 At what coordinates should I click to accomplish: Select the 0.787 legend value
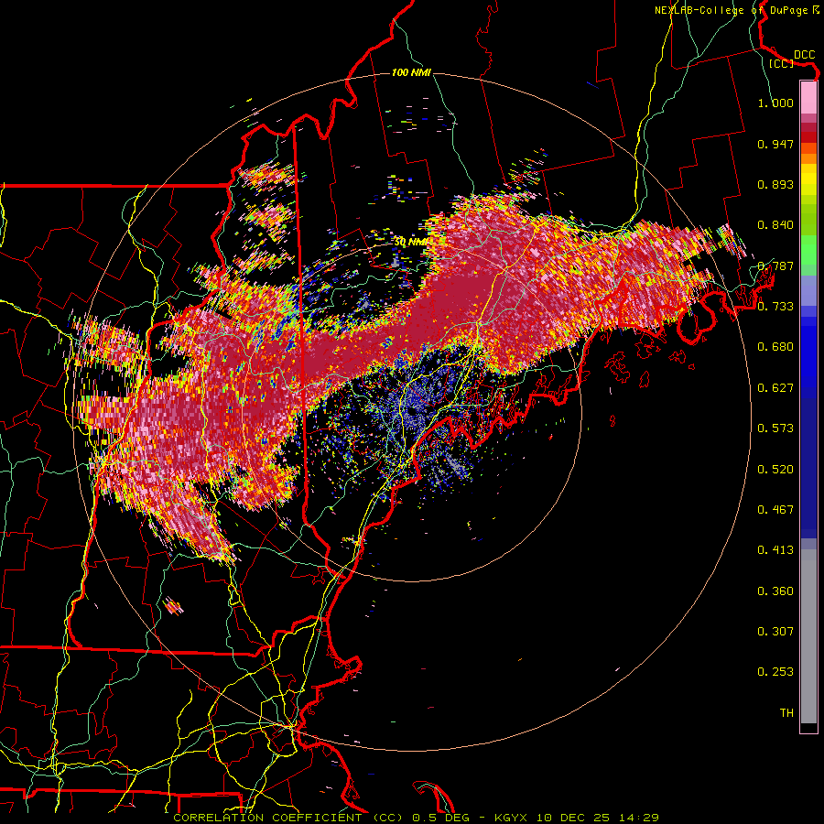point(775,266)
